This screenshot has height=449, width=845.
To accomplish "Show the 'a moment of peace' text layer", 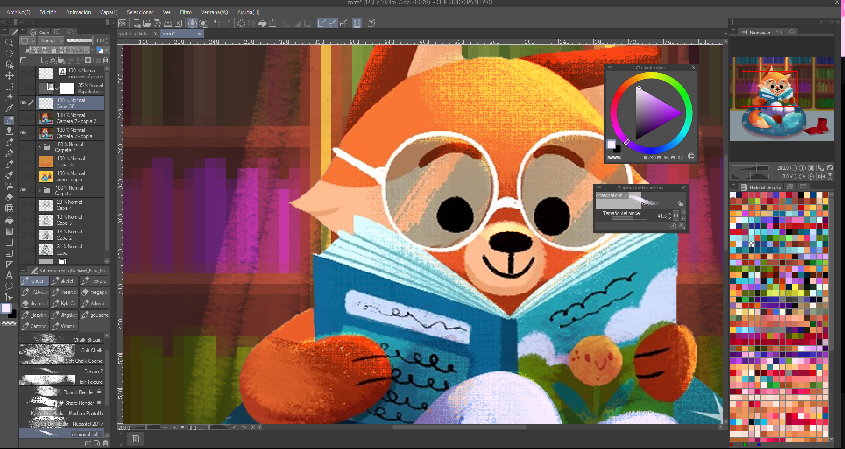I will pyautogui.click(x=23, y=74).
